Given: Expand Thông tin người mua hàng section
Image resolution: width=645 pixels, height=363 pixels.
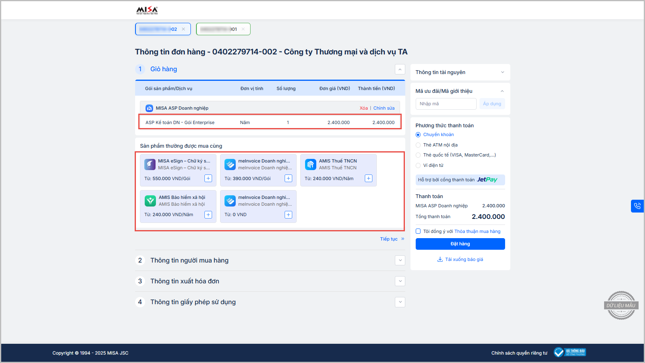Looking at the screenshot, I should point(400,261).
